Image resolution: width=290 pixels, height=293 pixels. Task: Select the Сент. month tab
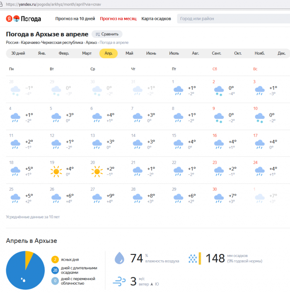(216, 53)
